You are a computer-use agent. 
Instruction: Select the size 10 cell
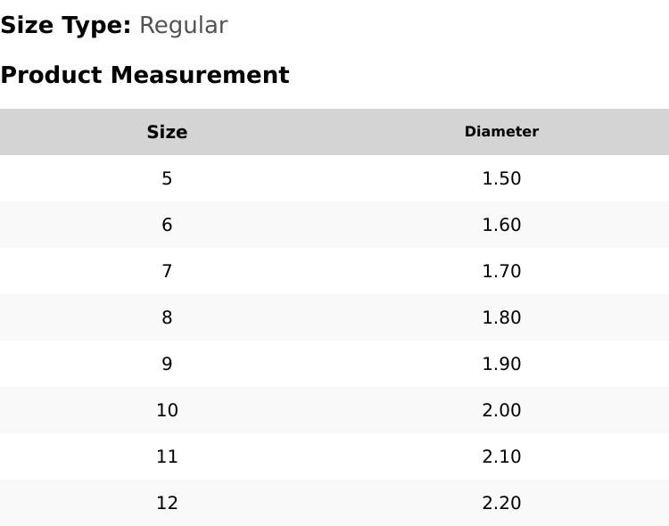(x=167, y=410)
